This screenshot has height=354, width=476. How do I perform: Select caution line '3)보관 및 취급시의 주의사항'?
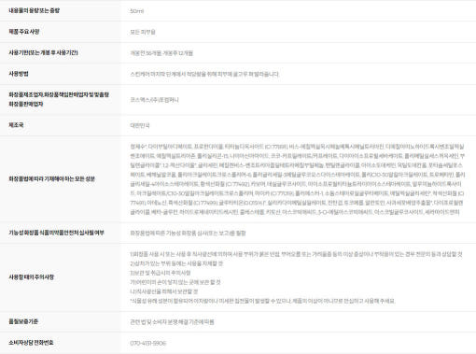[x=161, y=273]
